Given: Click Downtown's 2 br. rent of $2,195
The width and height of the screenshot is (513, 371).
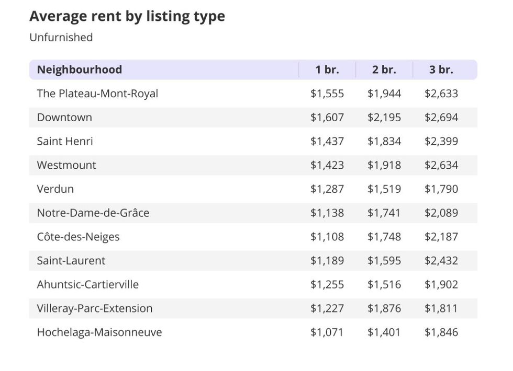Looking at the screenshot, I should [384, 118].
